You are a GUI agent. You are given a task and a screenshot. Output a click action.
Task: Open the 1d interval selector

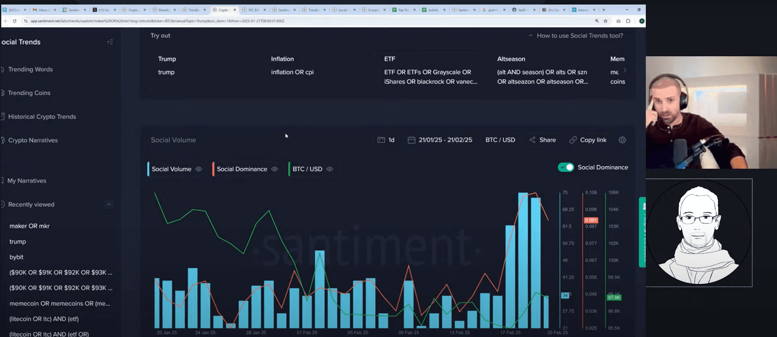(386, 140)
